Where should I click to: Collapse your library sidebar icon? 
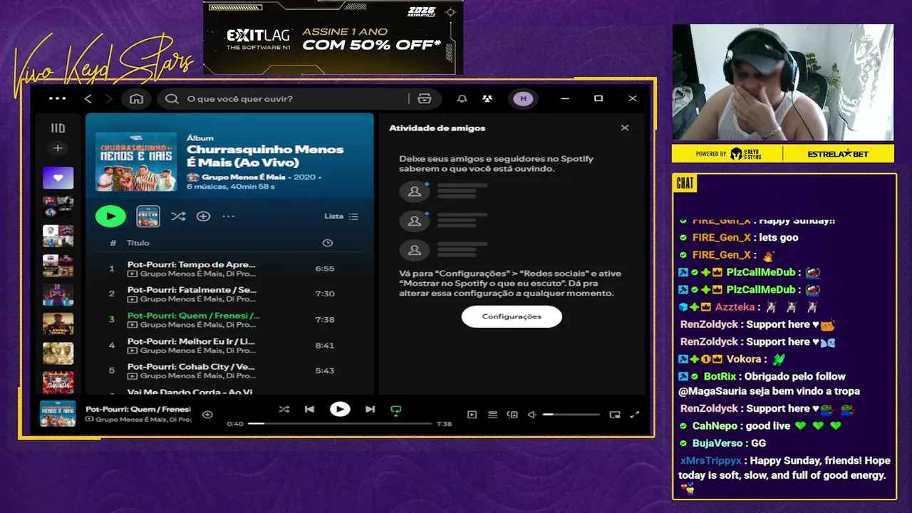click(58, 128)
